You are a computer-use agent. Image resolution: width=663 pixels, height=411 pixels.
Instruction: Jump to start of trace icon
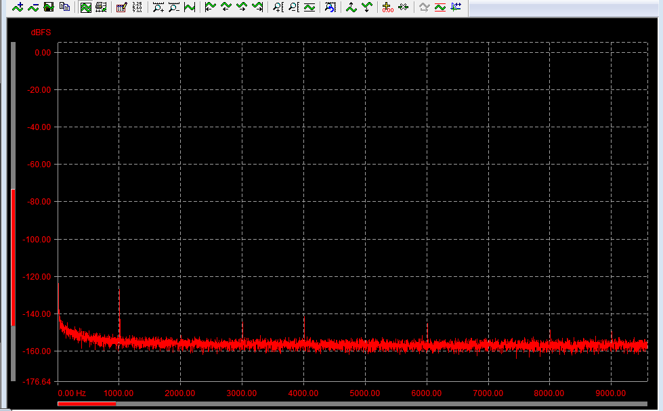tap(210, 7)
